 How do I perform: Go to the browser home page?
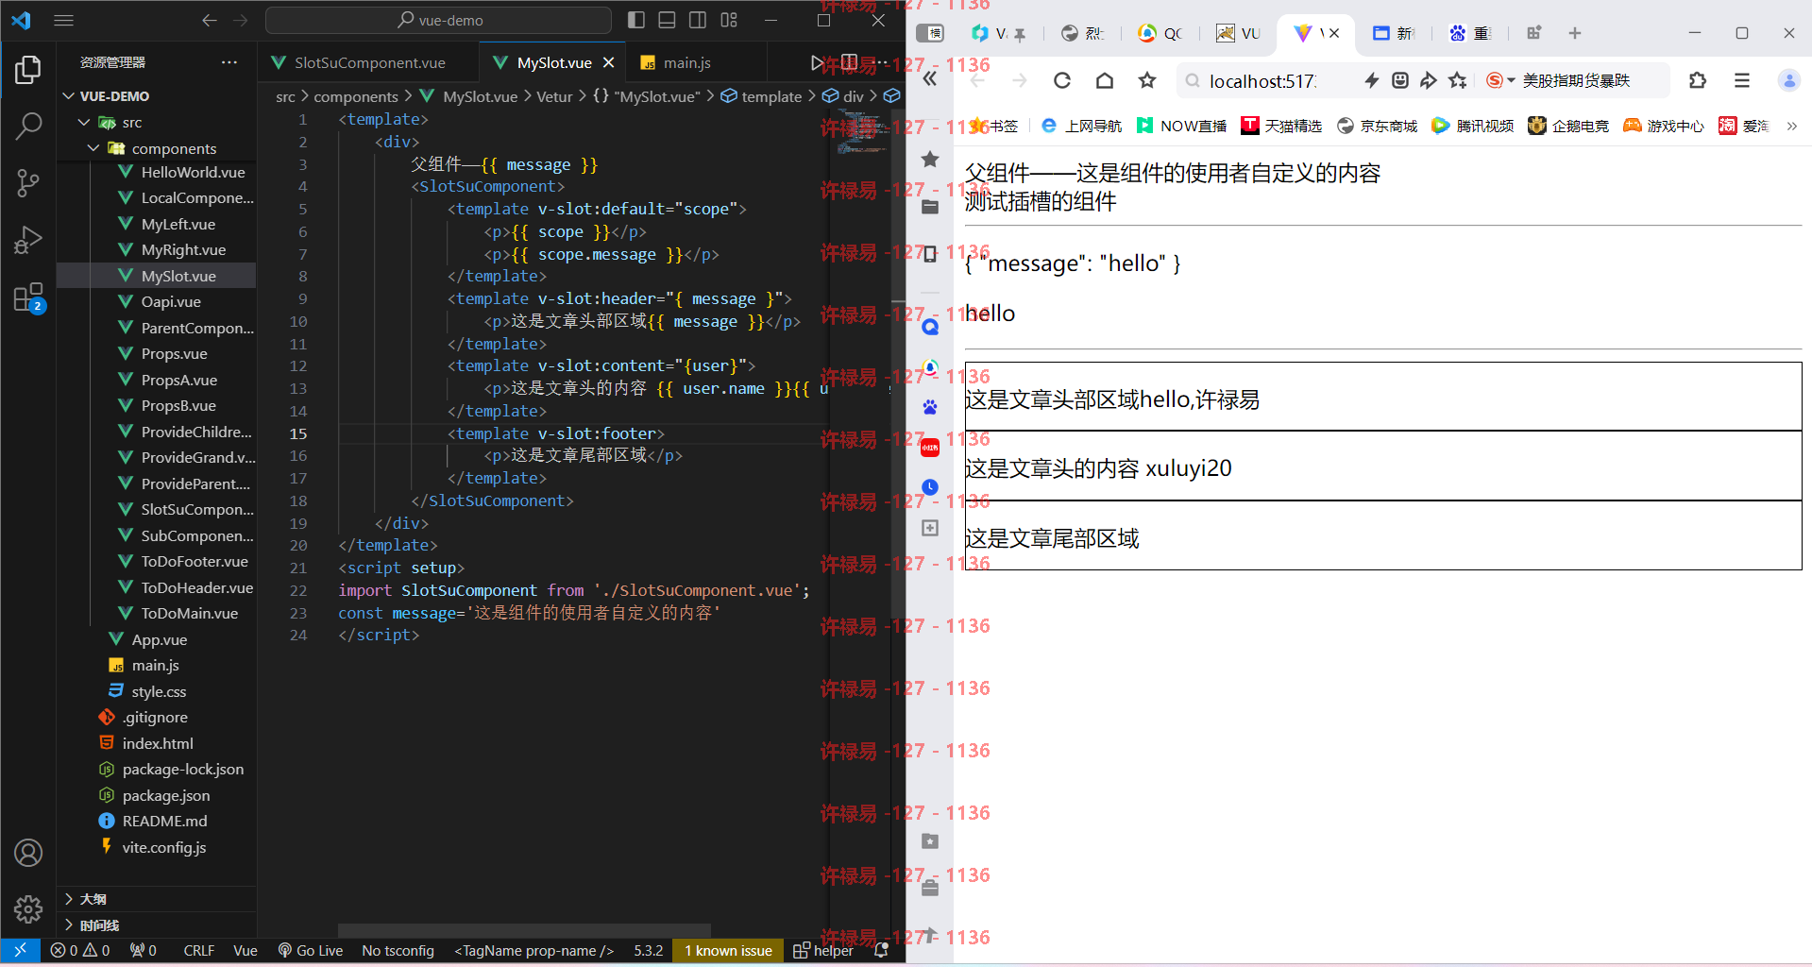(1105, 81)
